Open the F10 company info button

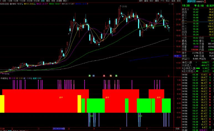point(162,1)
